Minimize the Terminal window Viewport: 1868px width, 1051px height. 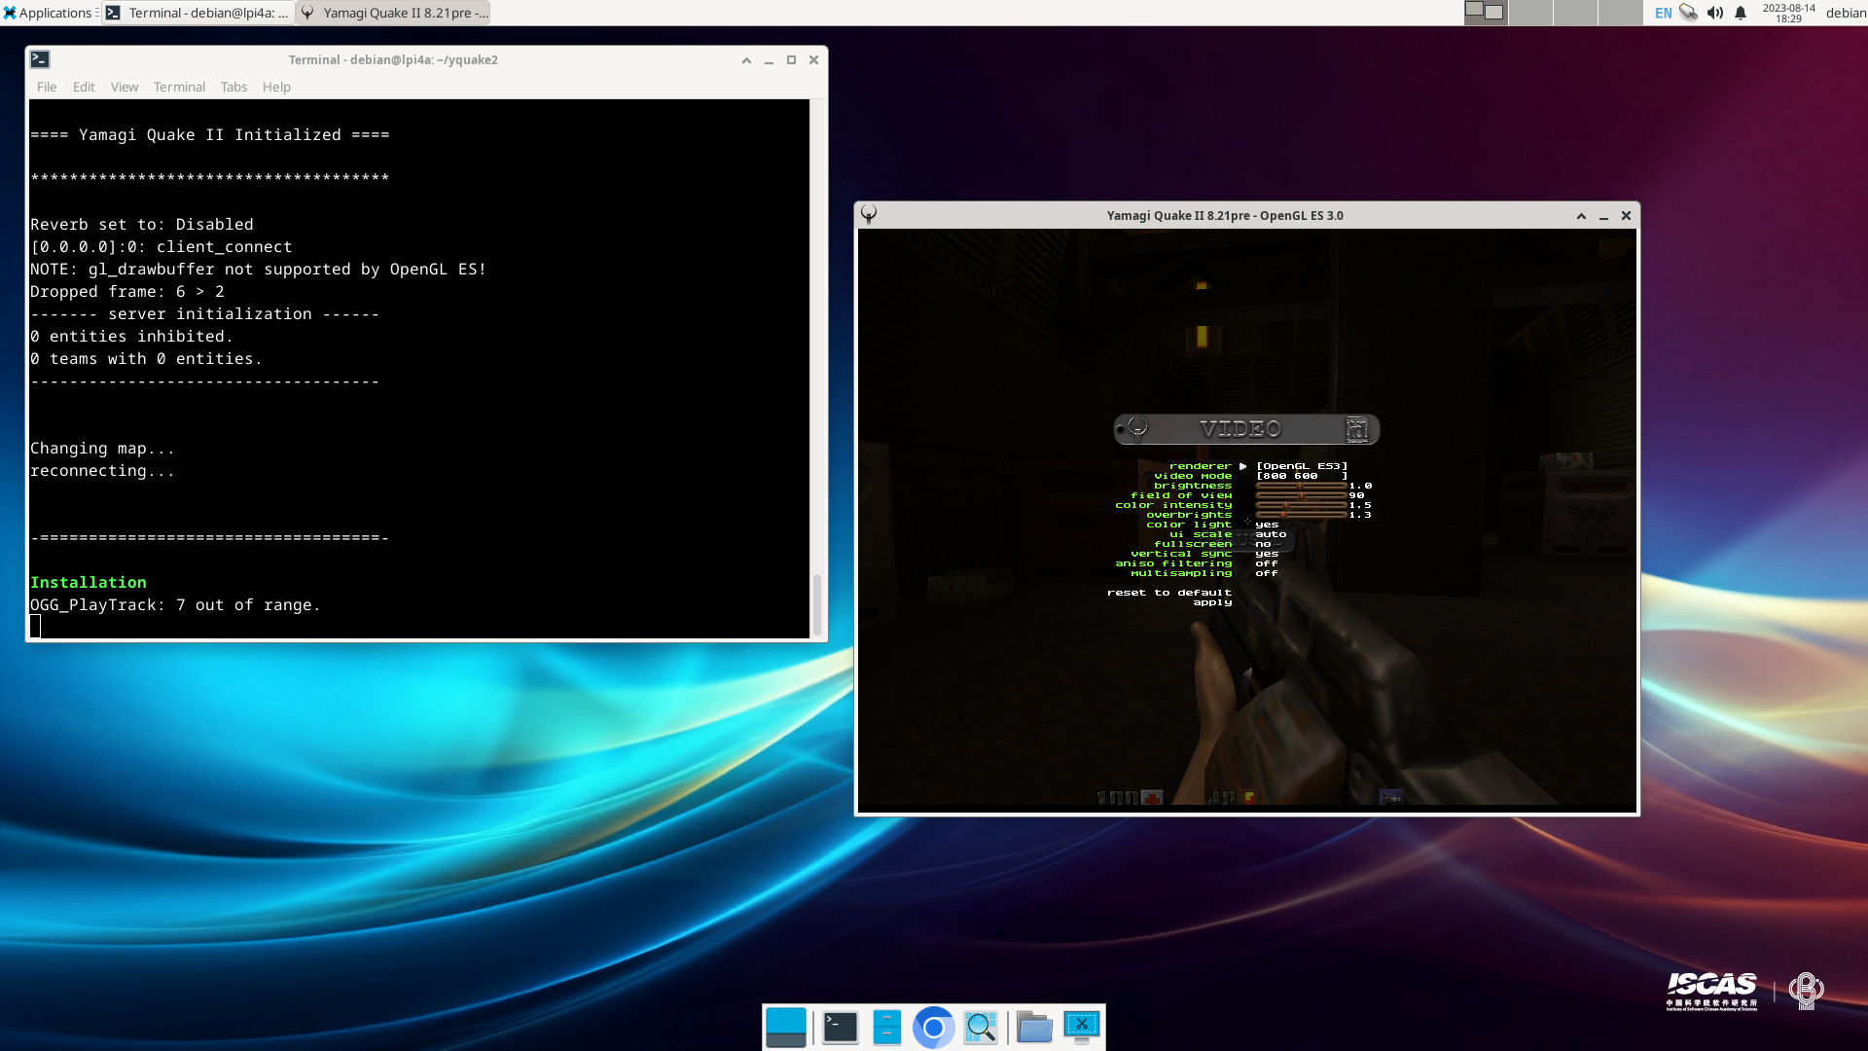[x=769, y=60]
